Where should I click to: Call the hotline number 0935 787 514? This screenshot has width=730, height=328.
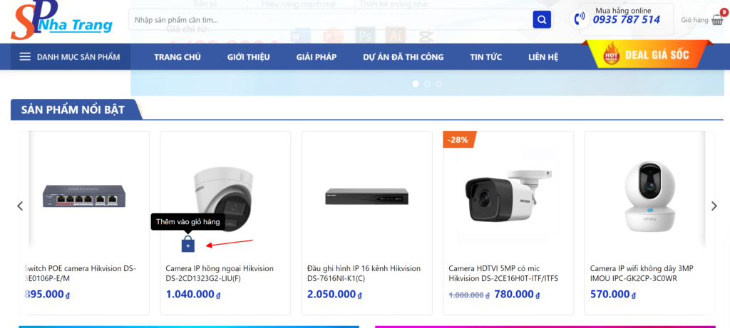point(627,20)
